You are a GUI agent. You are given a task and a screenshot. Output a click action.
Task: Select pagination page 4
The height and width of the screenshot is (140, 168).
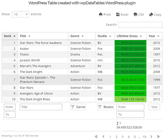(128, 137)
